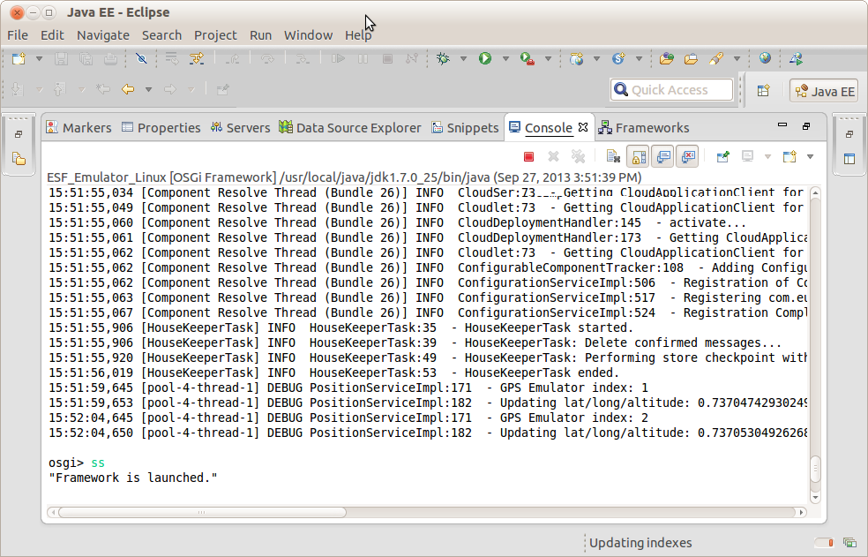Click the Updating indexes progress bar
Viewport: 868px width, 557px height.
[824, 543]
